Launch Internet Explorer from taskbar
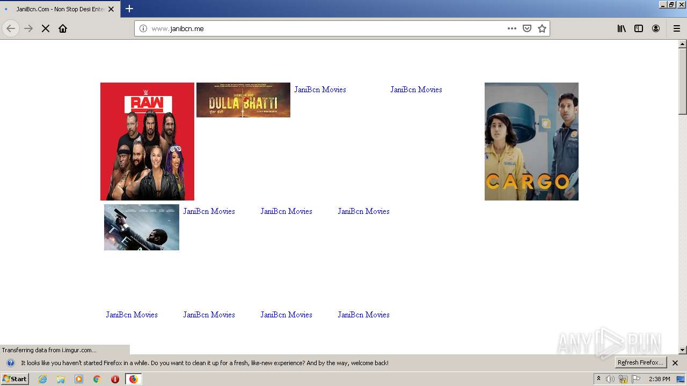 click(x=42, y=379)
